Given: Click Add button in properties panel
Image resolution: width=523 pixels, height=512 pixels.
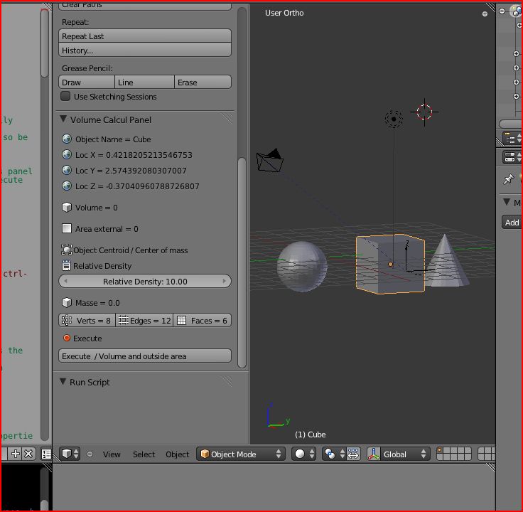Looking at the screenshot, I should coord(512,223).
